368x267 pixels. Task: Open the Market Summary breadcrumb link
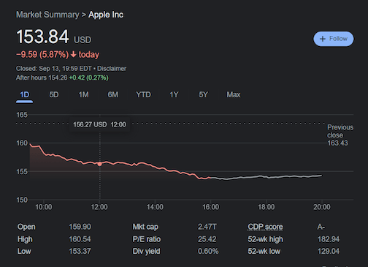pyautogui.click(x=47, y=15)
